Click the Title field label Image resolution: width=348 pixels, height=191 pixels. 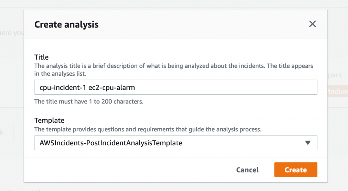coord(41,57)
